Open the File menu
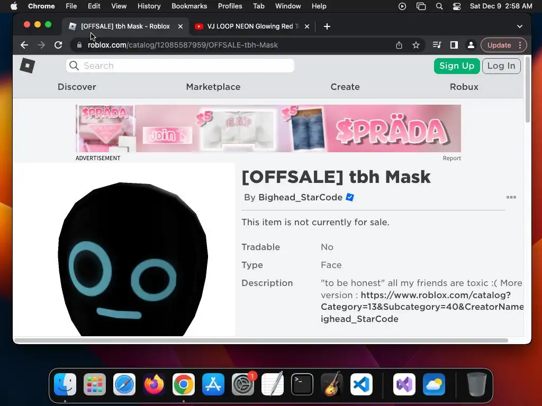Image resolution: width=542 pixels, height=406 pixels. (71, 6)
